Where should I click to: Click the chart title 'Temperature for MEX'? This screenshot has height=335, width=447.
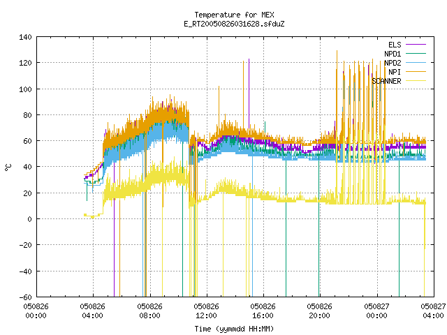[234, 15]
